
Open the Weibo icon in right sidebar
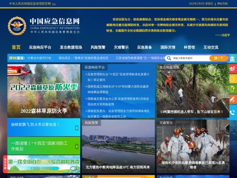coord(233,68)
